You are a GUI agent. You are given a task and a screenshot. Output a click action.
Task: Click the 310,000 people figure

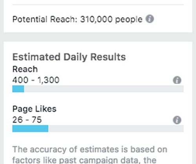click(x=111, y=20)
